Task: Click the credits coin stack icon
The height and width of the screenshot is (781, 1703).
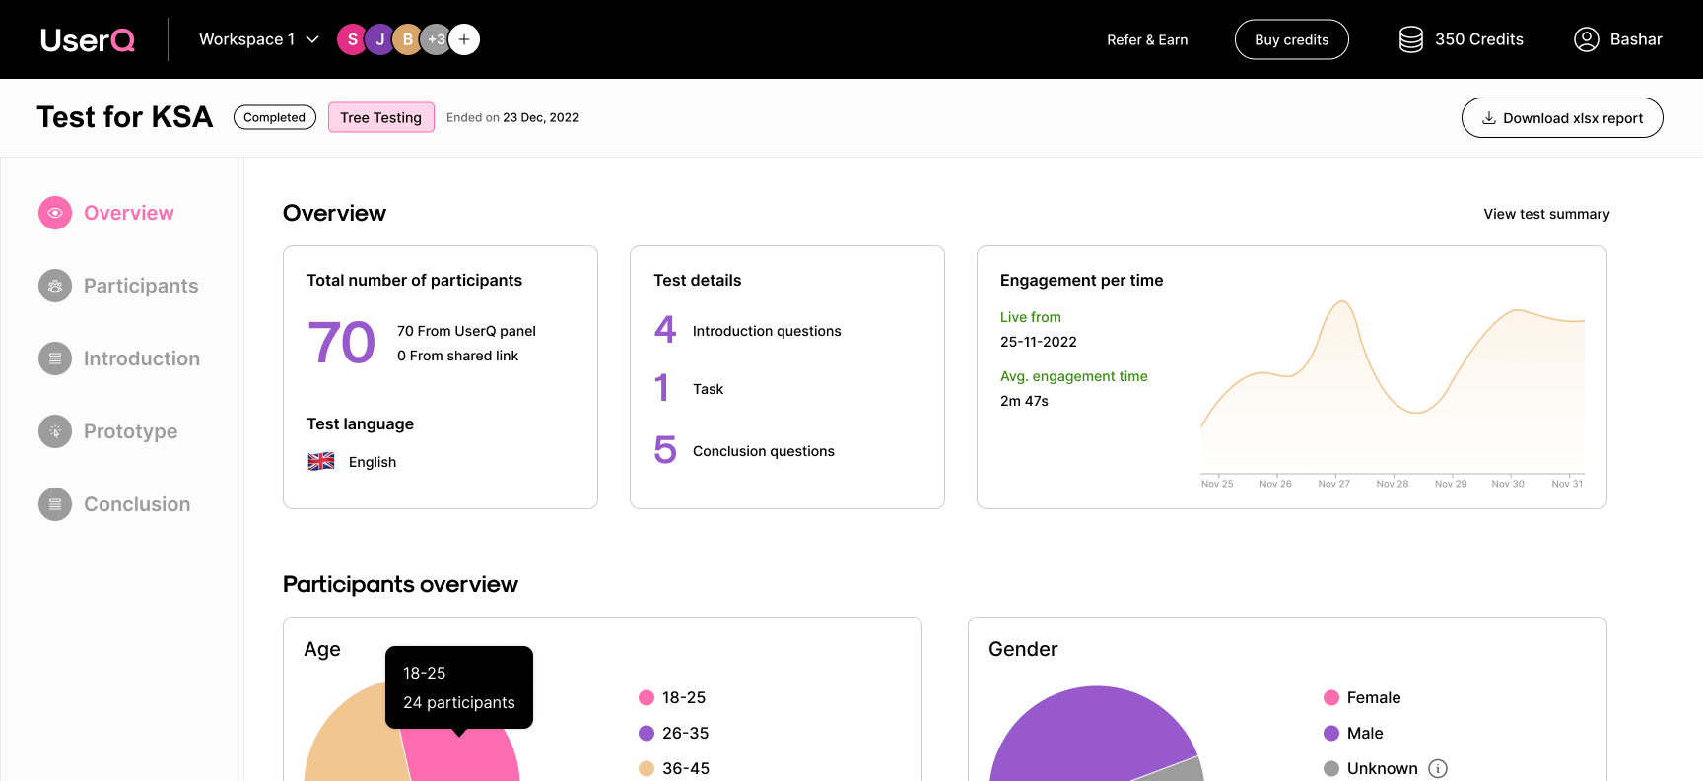Action: tap(1410, 39)
